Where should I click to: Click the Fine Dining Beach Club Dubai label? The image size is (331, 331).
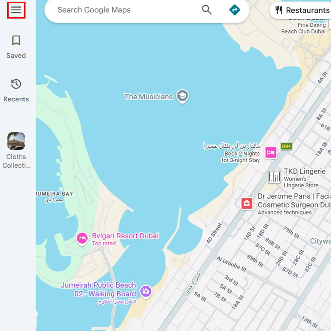303,28
